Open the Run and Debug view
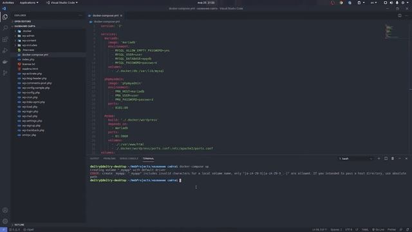The image size is (412, 232). click(5, 50)
